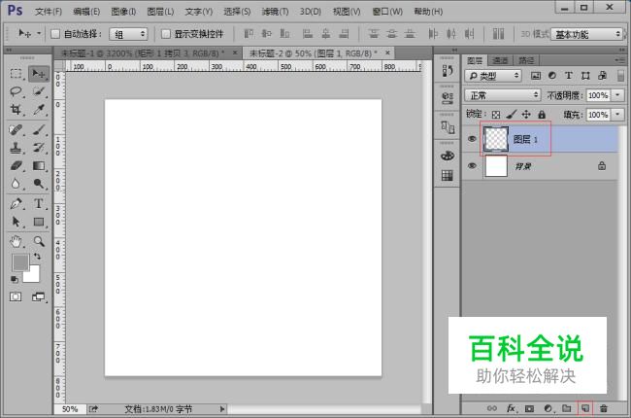Add a layer mask

530,408
